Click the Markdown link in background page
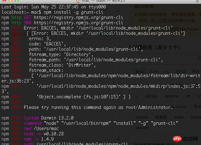Image resolution: width=201 pixels, height=145 pixels. click(x=190, y=29)
